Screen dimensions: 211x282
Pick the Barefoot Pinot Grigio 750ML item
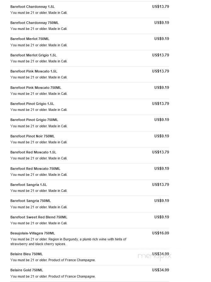[34, 120]
